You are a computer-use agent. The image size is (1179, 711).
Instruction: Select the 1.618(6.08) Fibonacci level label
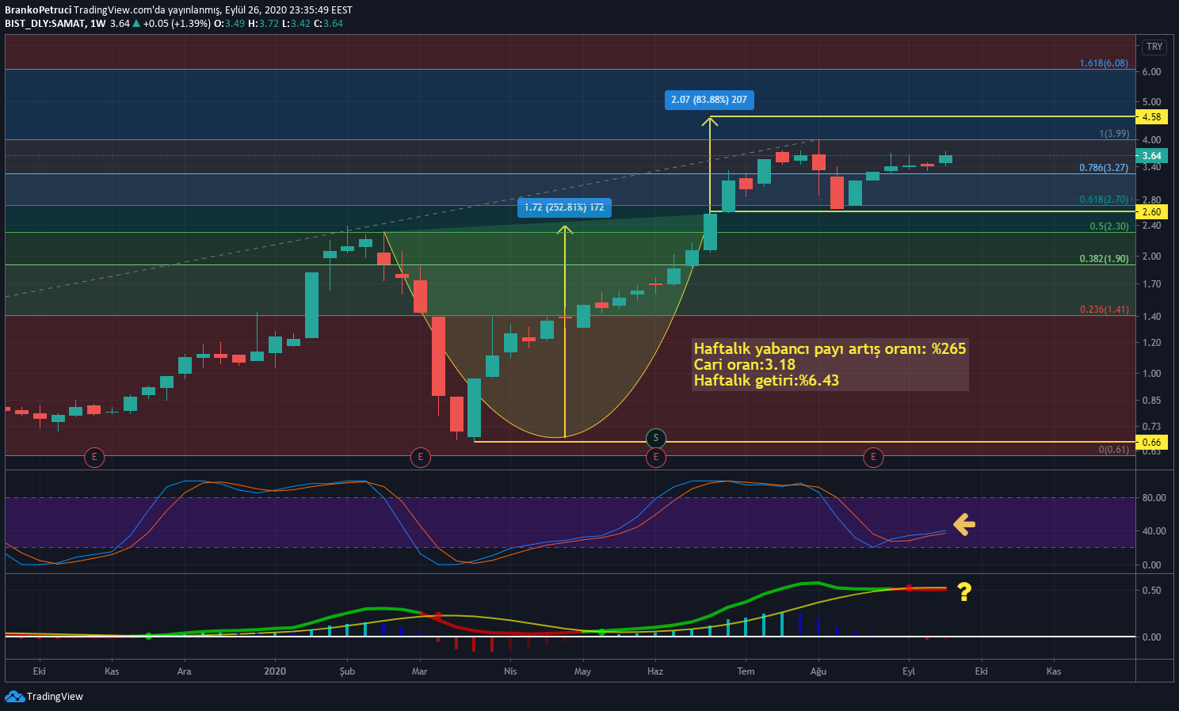tap(1105, 63)
